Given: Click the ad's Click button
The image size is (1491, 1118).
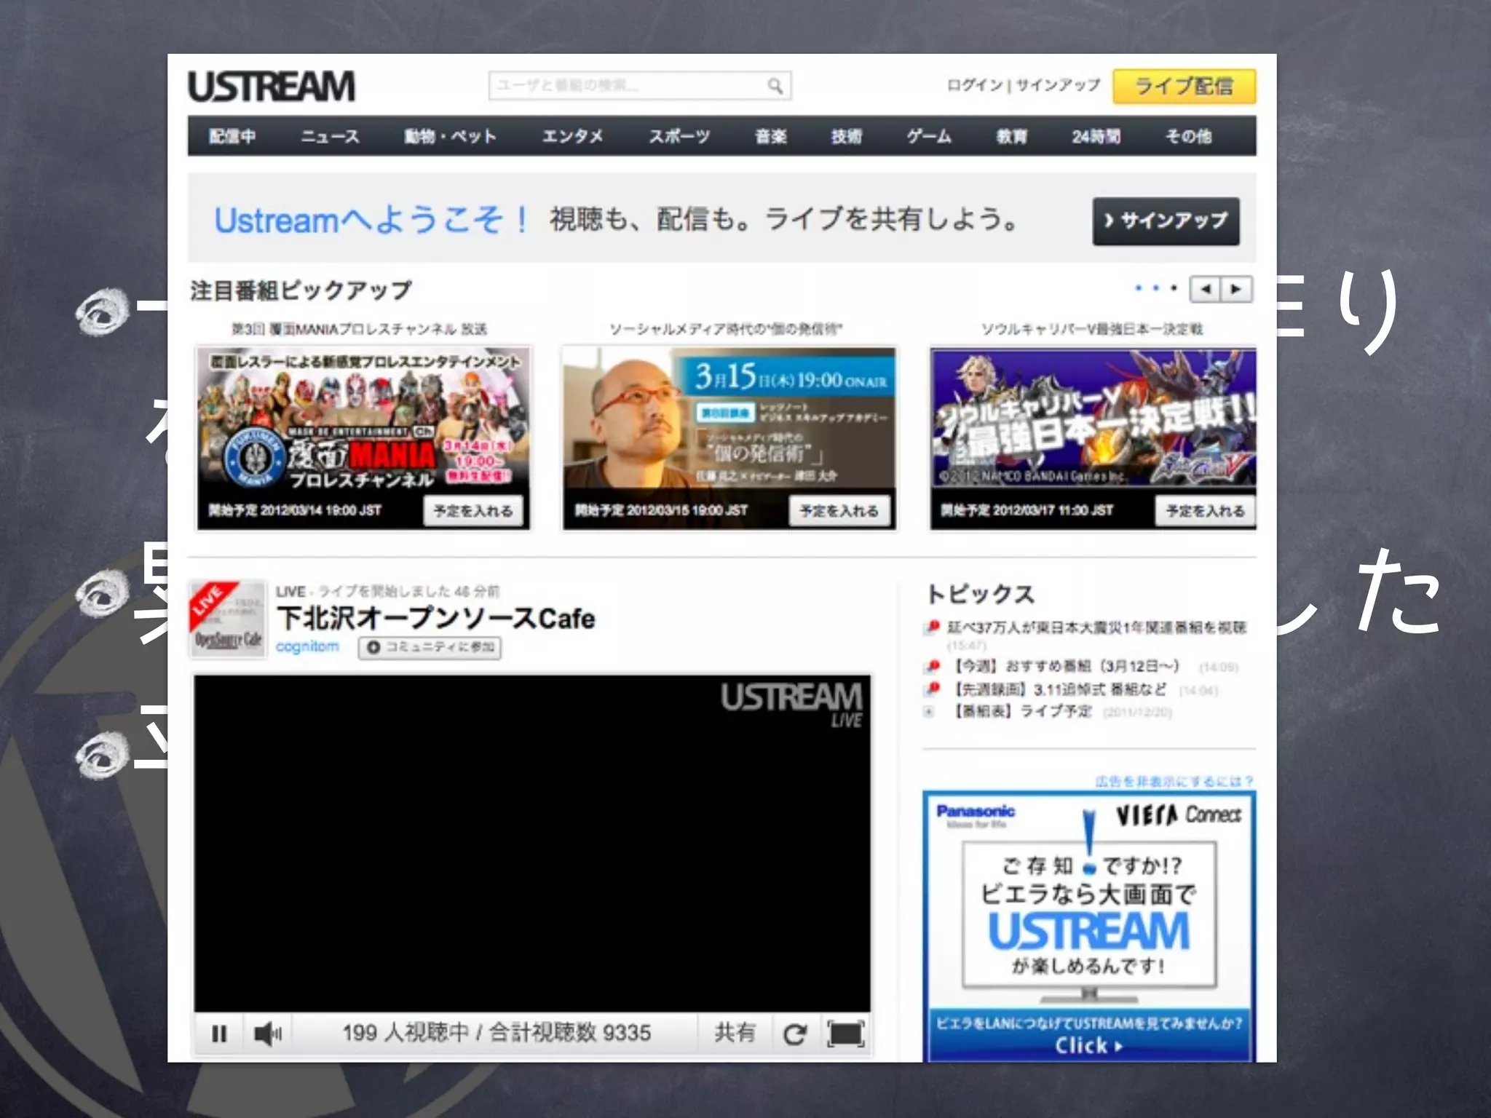Looking at the screenshot, I should [1089, 1045].
